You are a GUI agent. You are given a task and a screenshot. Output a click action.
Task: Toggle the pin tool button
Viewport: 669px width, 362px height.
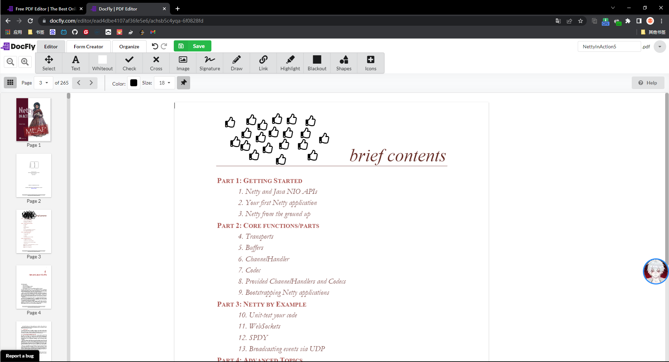[x=184, y=83]
